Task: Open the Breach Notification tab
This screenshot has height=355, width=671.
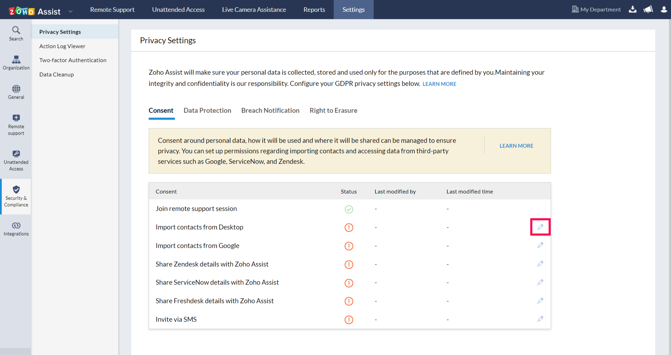Action: [x=270, y=110]
